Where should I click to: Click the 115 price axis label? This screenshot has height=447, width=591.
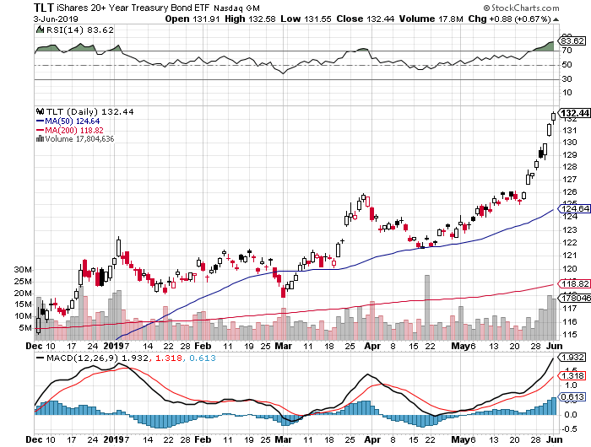coord(570,334)
